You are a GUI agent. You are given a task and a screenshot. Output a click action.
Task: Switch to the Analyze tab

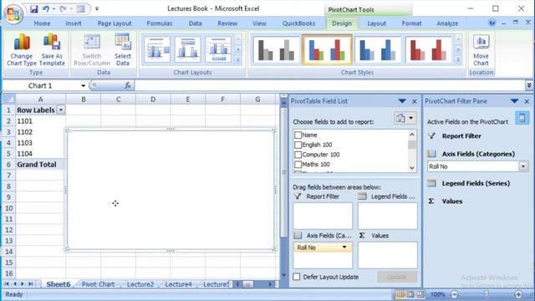(447, 23)
